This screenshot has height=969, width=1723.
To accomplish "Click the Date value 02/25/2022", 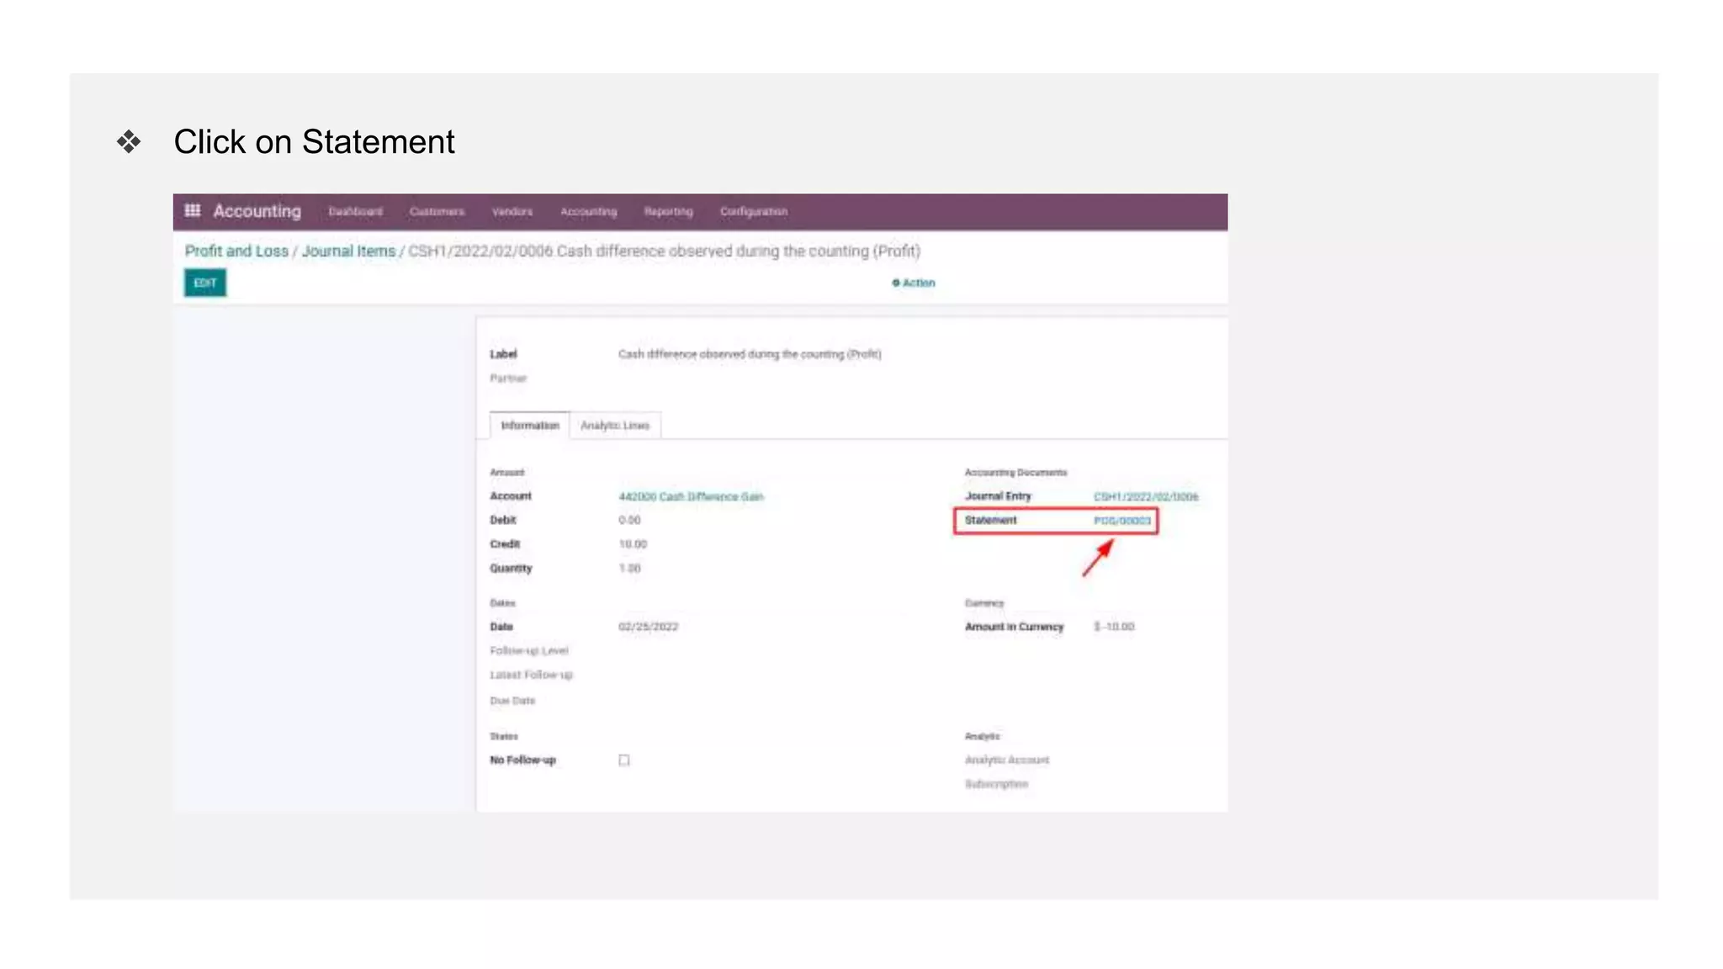I will point(648,627).
